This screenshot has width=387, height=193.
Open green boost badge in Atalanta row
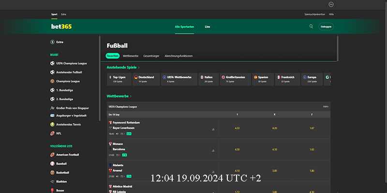[129, 177]
